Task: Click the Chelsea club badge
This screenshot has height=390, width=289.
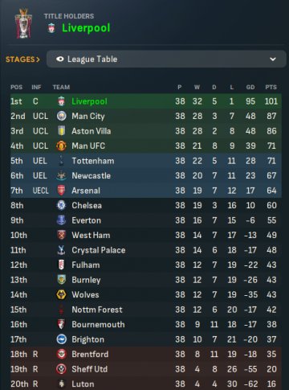Action: click(x=61, y=205)
